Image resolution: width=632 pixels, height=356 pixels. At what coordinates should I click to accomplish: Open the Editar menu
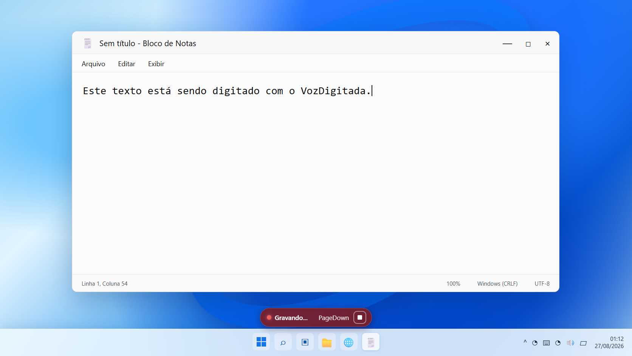coord(127,64)
